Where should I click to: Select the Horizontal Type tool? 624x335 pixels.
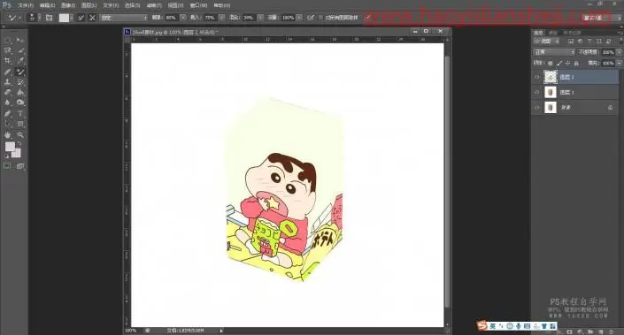coord(20,114)
